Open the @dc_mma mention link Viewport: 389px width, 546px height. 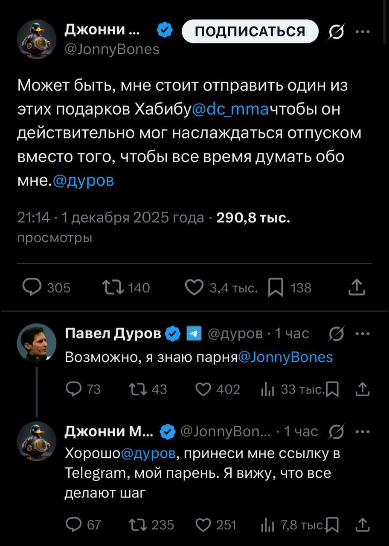230,110
